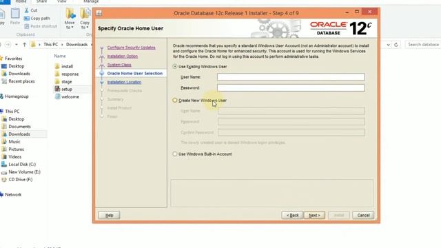Click the Cut icon in Explorer ribbon
The width and height of the screenshot is (441, 248).
coord(26,10)
